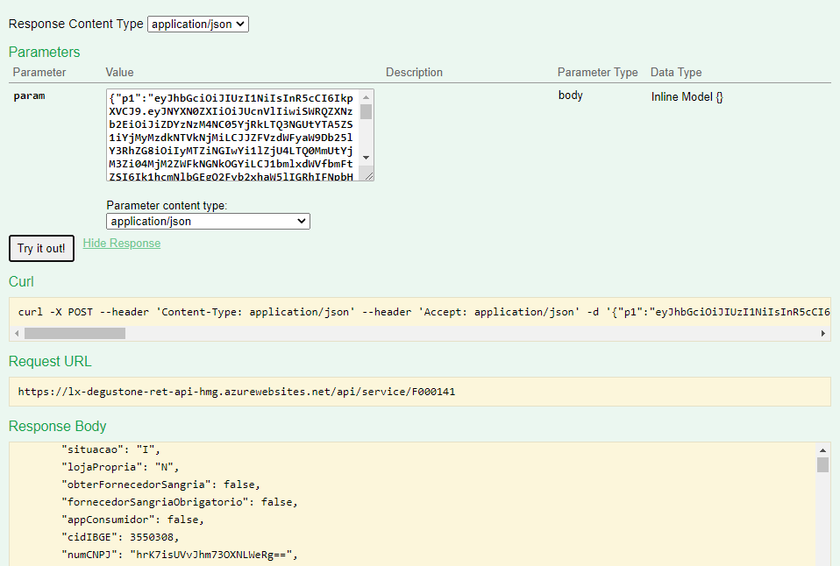
Task: Click the param textarea scroll-down arrow
Action: [x=367, y=158]
